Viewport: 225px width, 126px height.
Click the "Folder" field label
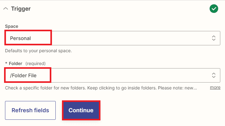pyautogui.click(x=16, y=63)
